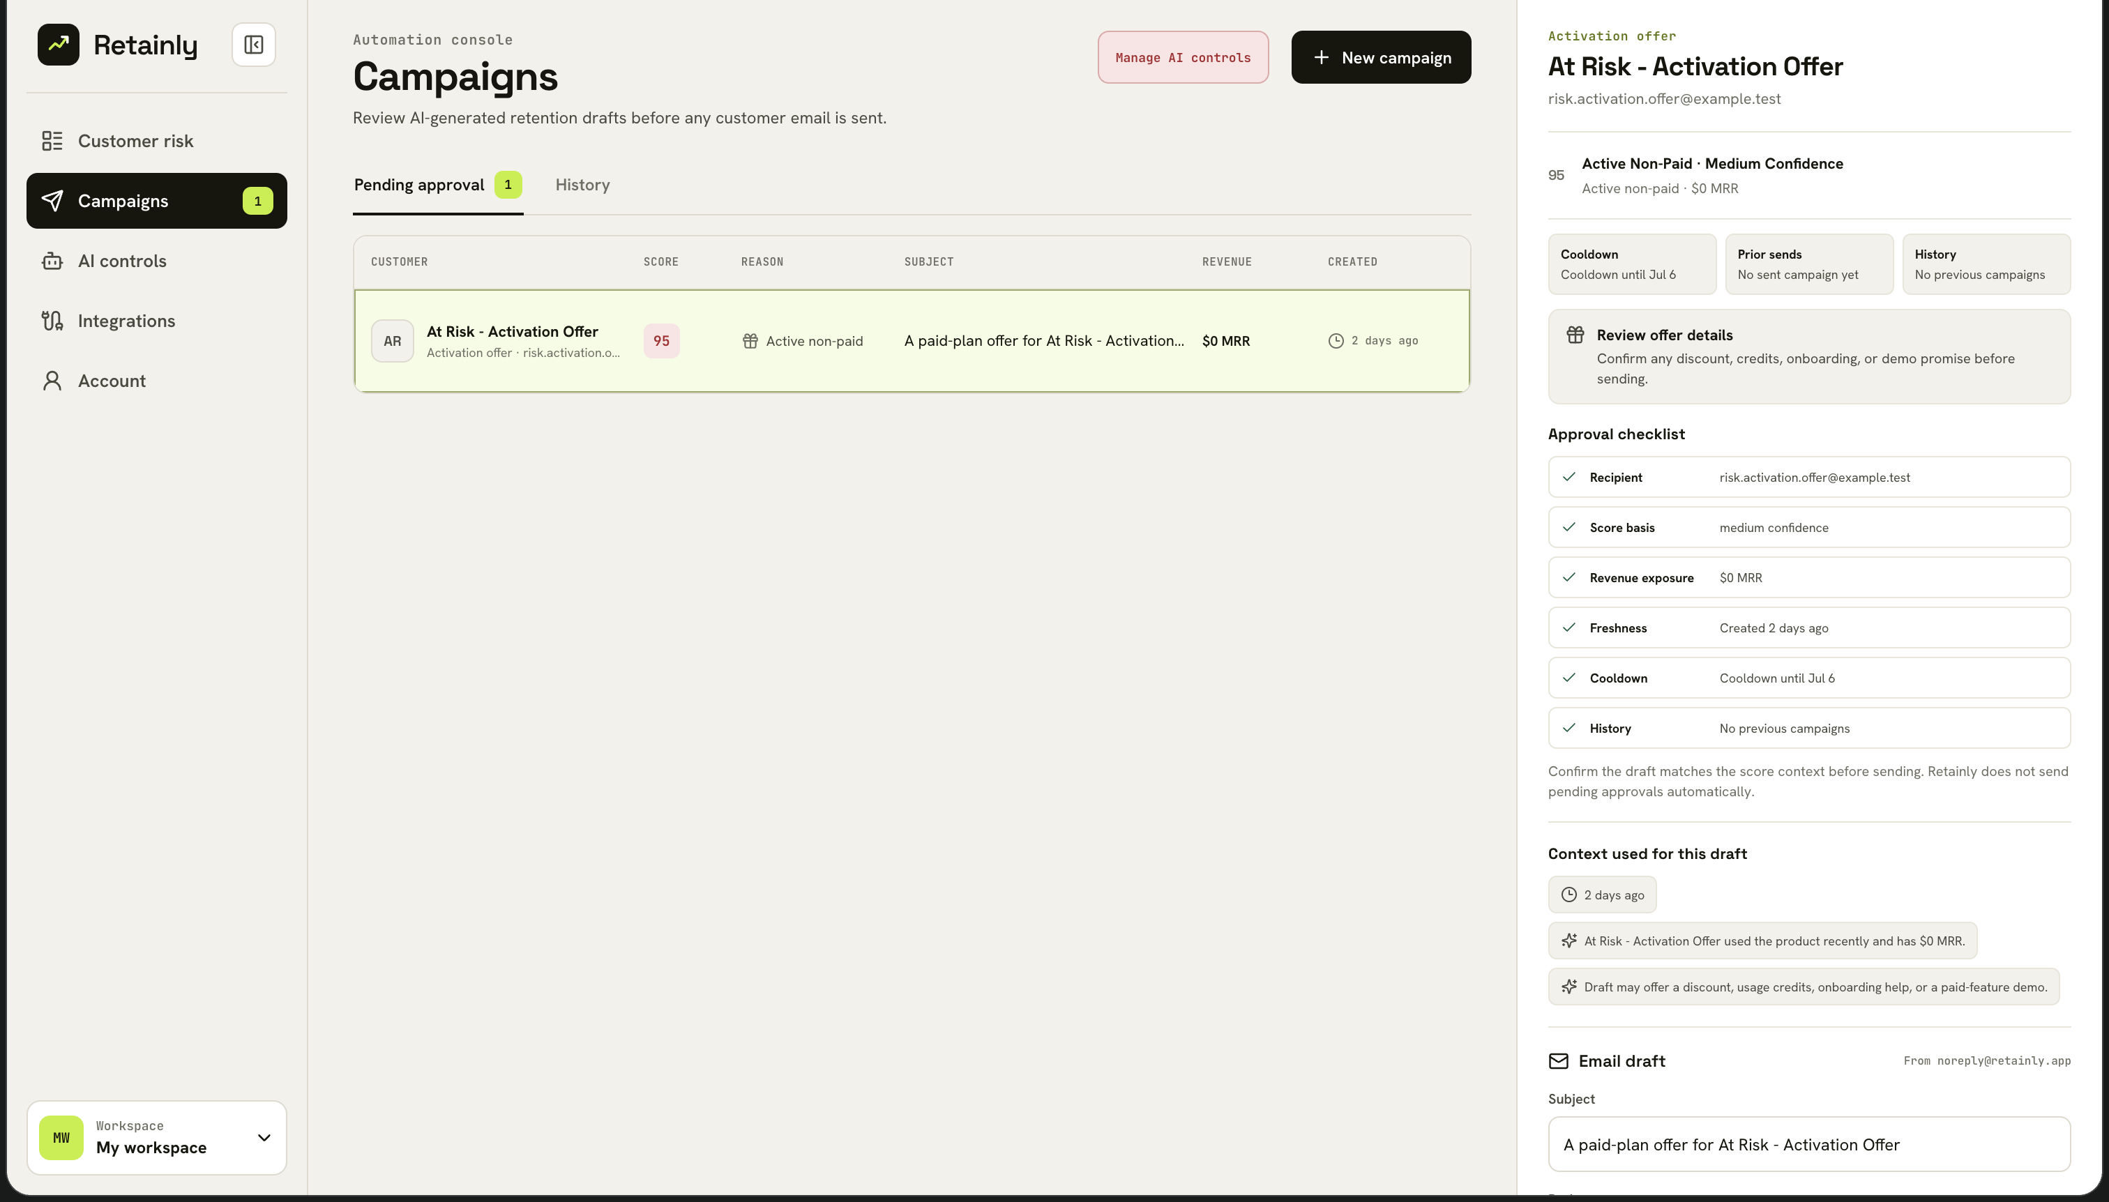Click 'From noreply@retainly.app' text
2109x1202 pixels.
coord(1987,1061)
